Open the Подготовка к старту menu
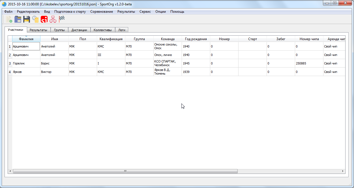This screenshot has width=354, height=188. click(x=70, y=12)
